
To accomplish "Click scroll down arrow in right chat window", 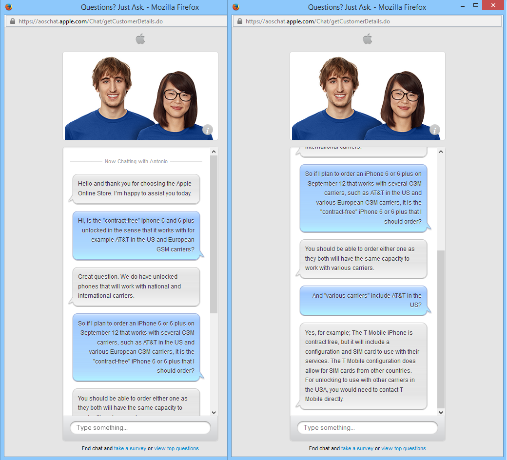I will point(441,412).
